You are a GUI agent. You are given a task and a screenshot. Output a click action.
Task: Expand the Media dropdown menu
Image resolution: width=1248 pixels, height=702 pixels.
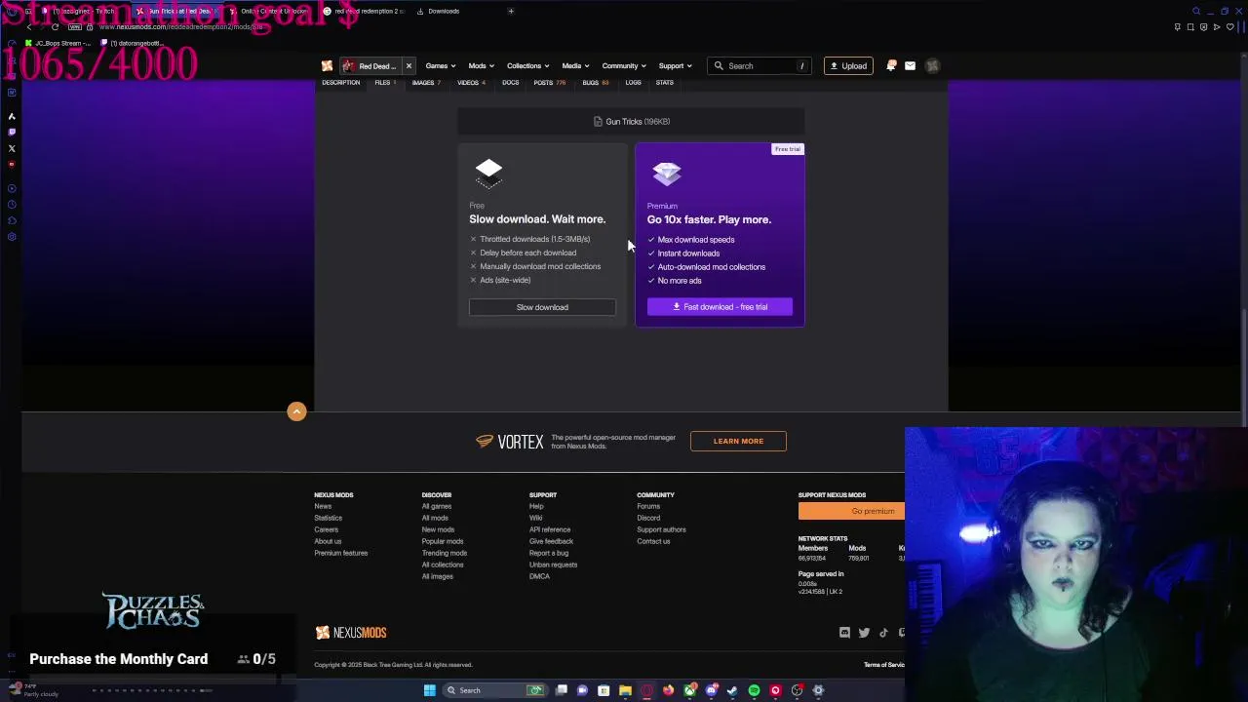coord(575,66)
